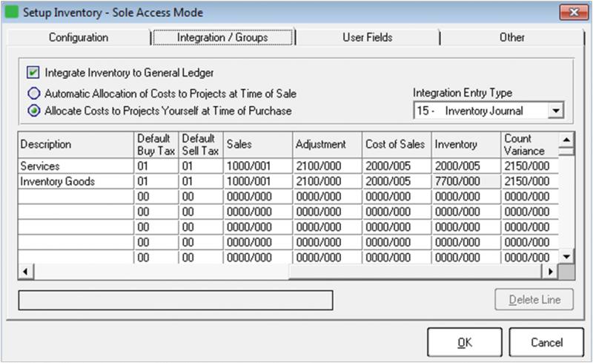Open the Integration Entry Type dropdown
This screenshot has height=363, width=593.
pos(554,111)
